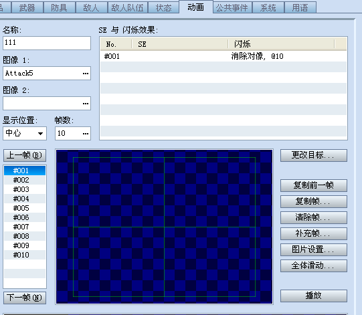This screenshot has width=362, height=315.
Task: Select frame #010 in the frame list
Action: [x=25, y=255]
